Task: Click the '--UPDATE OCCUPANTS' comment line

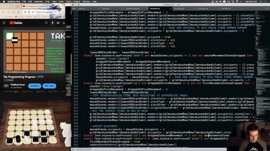Action: click(x=103, y=126)
